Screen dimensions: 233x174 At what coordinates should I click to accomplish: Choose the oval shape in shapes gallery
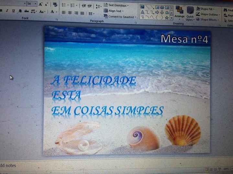coord(162,7)
